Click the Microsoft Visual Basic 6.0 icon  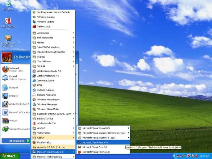[x=79, y=142]
